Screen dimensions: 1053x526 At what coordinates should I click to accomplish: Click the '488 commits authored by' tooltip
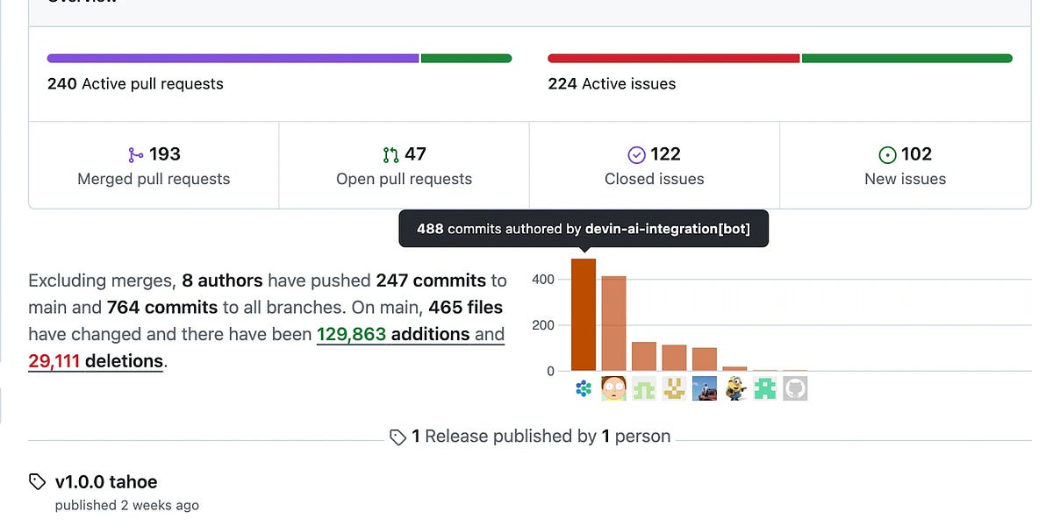[584, 229]
